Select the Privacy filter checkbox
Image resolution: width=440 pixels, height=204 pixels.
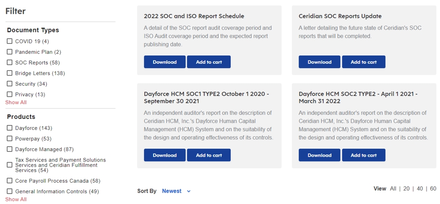click(10, 94)
